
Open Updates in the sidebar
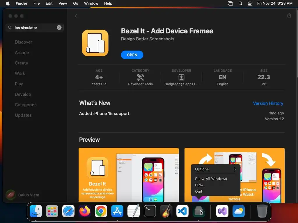23,115
